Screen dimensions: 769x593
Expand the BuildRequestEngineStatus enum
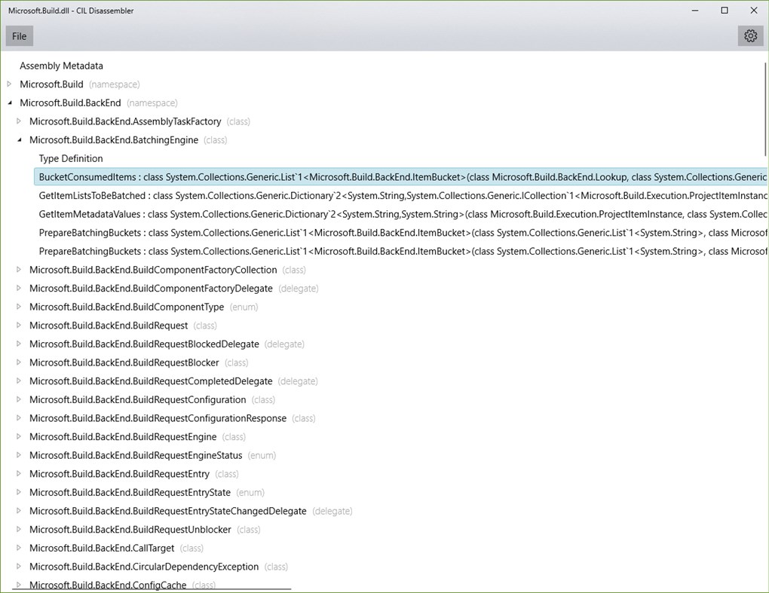[19, 455]
